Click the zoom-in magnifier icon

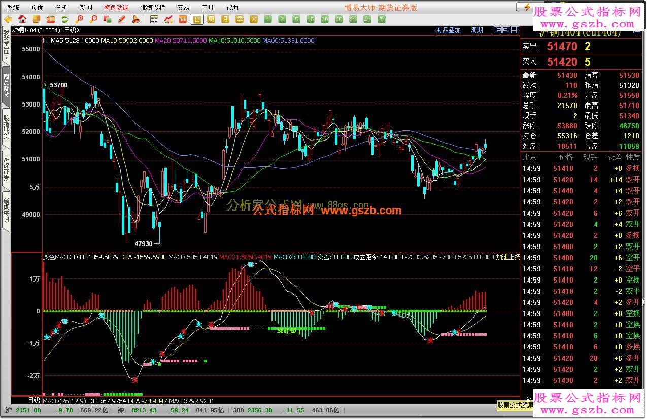79,19
